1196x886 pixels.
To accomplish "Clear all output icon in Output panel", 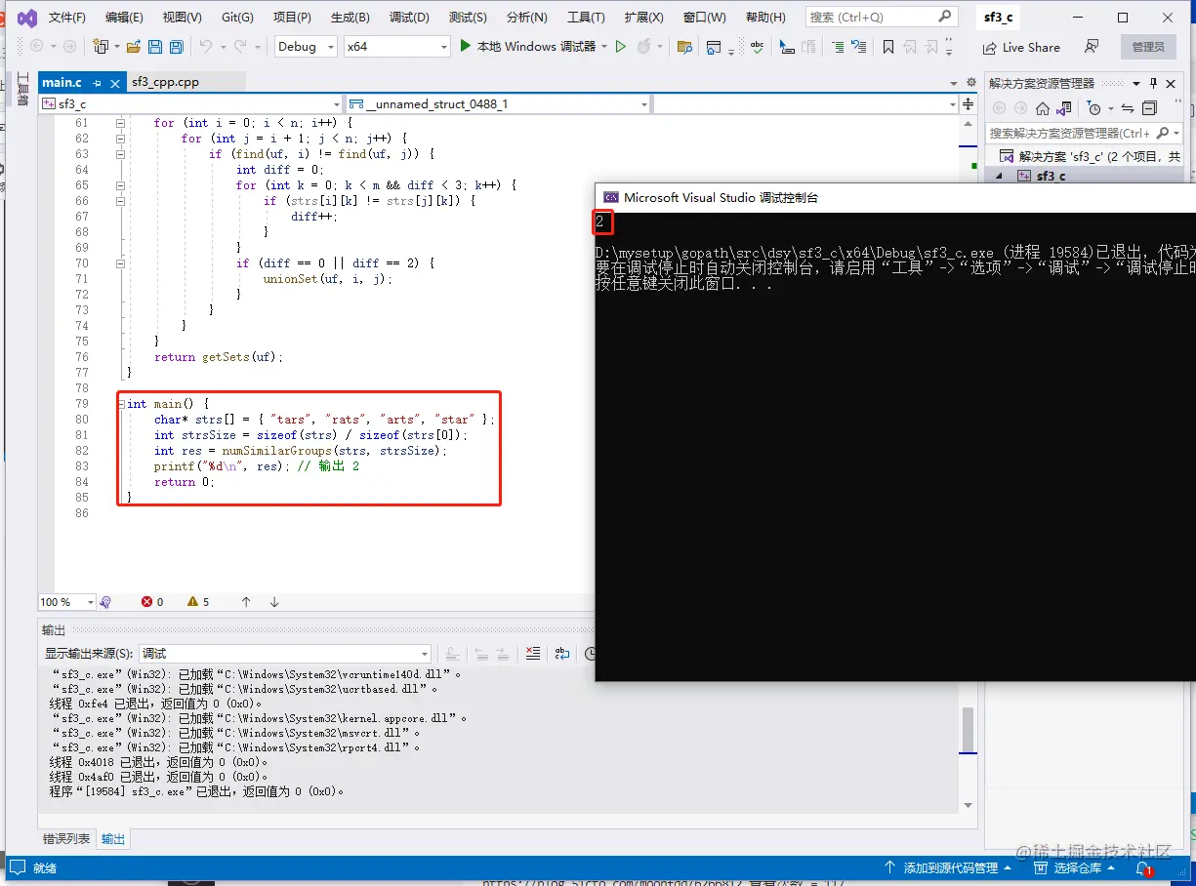I will click(533, 654).
